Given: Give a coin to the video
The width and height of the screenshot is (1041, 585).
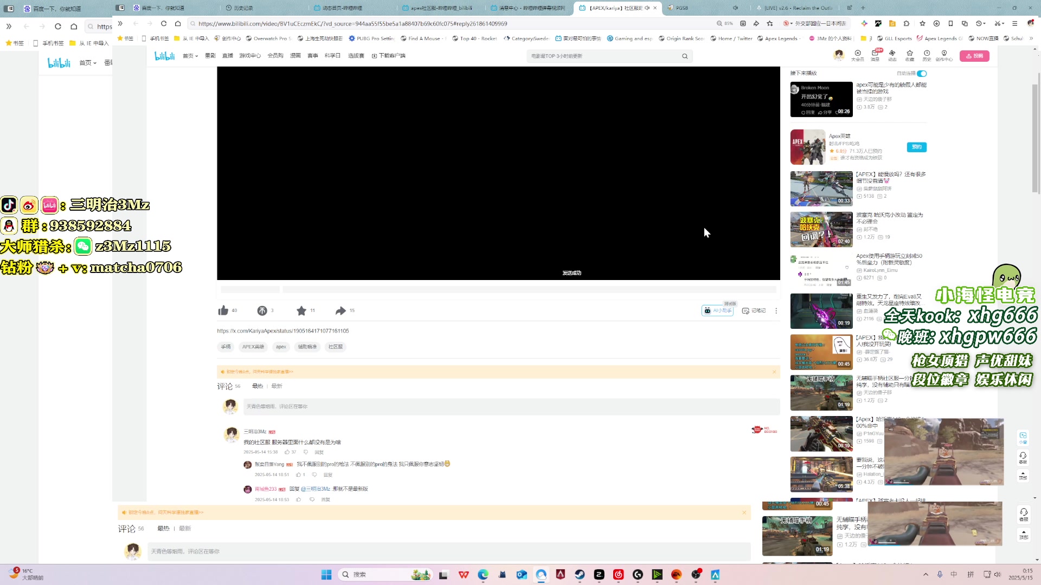Looking at the screenshot, I should [262, 310].
